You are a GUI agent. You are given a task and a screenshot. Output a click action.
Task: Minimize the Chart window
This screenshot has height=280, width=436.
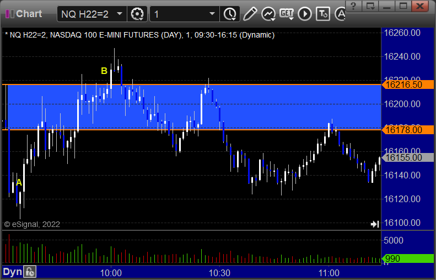point(387,6)
